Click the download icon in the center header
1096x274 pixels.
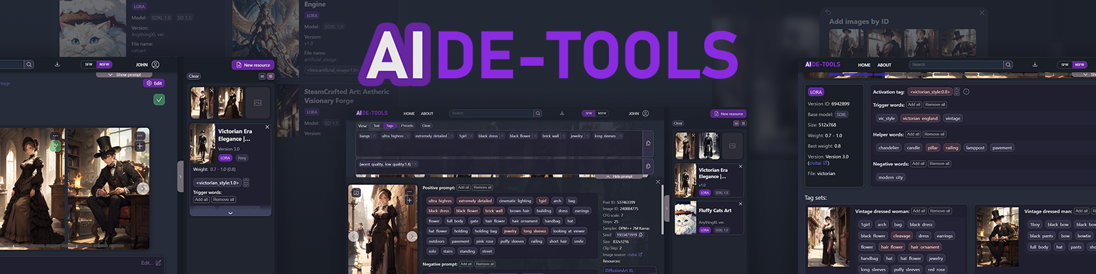click(x=562, y=113)
